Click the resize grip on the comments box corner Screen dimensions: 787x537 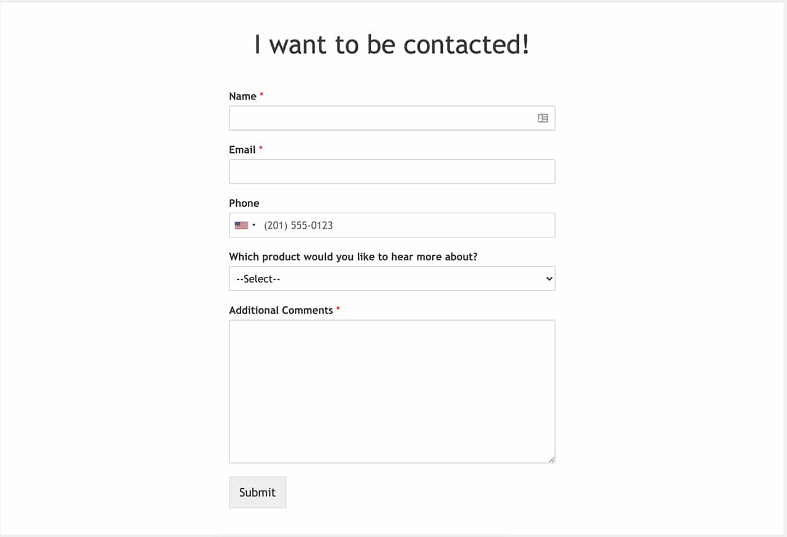pyautogui.click(x=551, y=459)
